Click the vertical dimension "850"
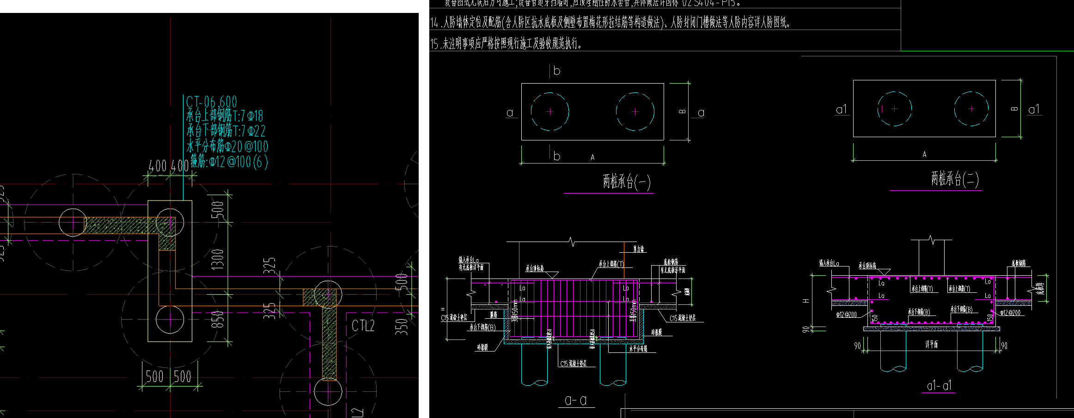The image size is (1074, 418). coord(217,319)
